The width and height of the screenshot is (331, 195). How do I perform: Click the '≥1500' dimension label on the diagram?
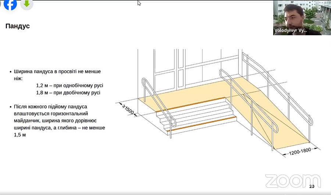(128, 109)
